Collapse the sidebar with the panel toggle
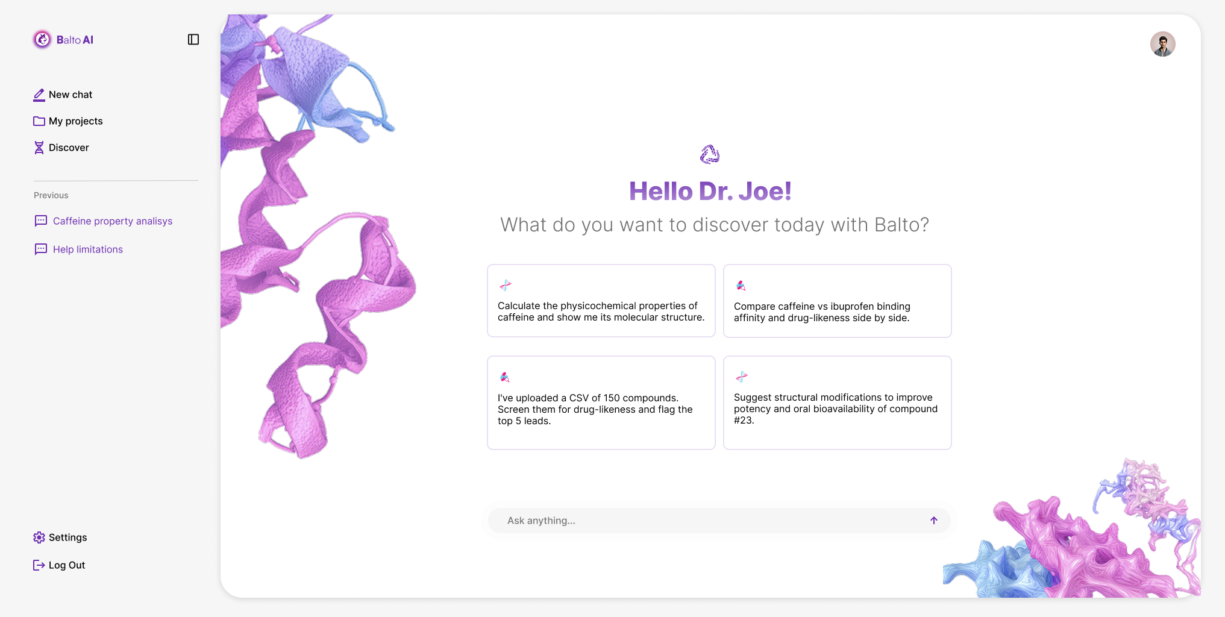This screenshot has width=1225, height=617. [193, 39]
